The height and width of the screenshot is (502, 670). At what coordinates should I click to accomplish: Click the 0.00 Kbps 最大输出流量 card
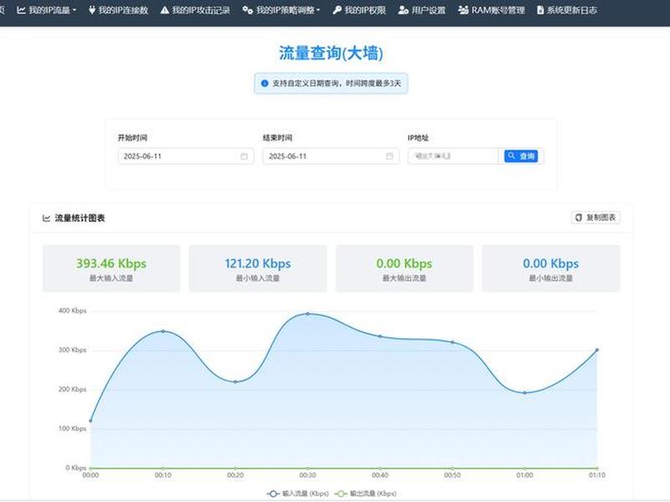tap(405, 269)
